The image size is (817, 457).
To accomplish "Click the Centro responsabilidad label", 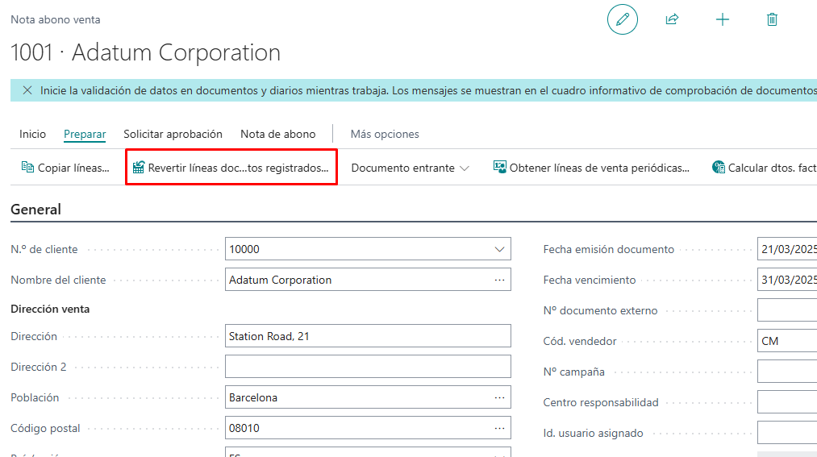I will click(601, 402).
